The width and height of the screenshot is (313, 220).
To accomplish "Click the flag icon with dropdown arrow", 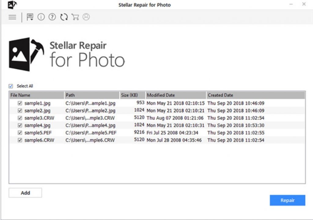I will pos(30,17).
